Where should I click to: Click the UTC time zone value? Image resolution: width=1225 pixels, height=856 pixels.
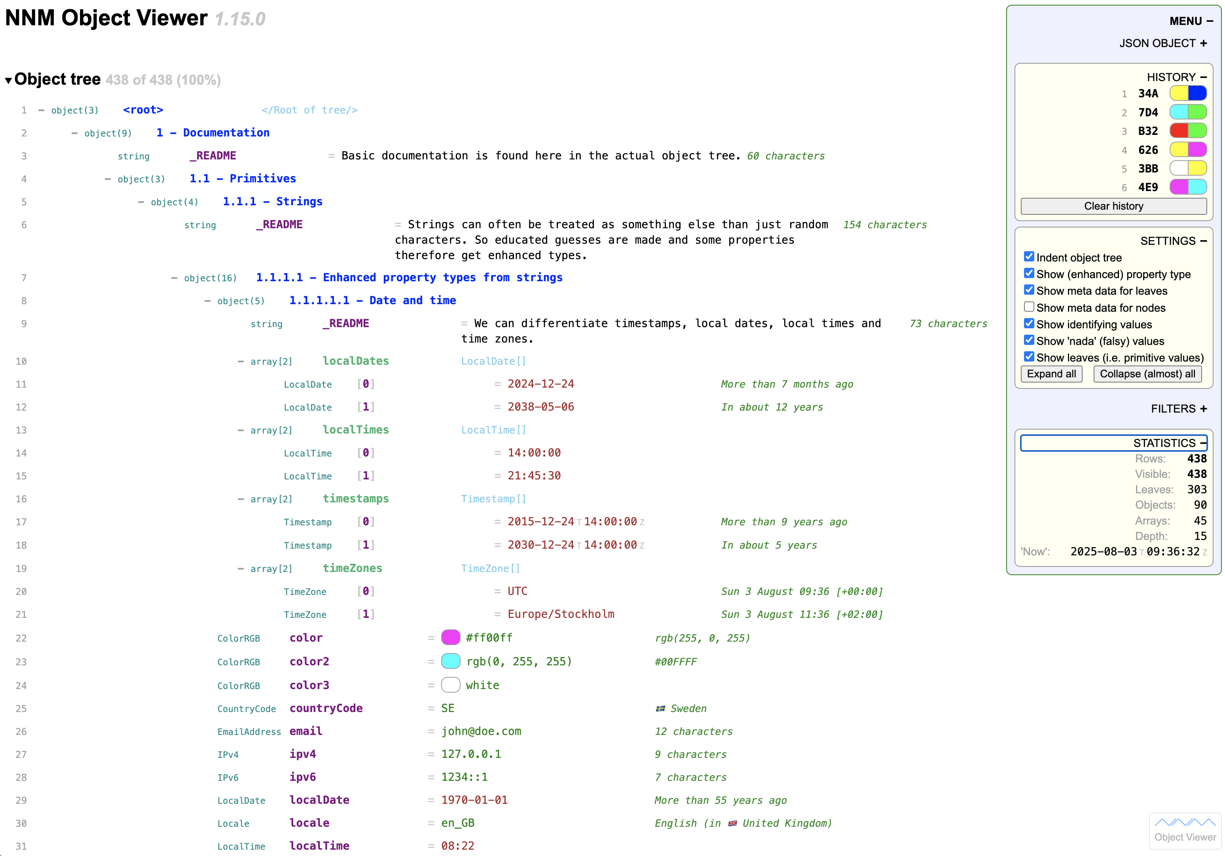[518, 591]
